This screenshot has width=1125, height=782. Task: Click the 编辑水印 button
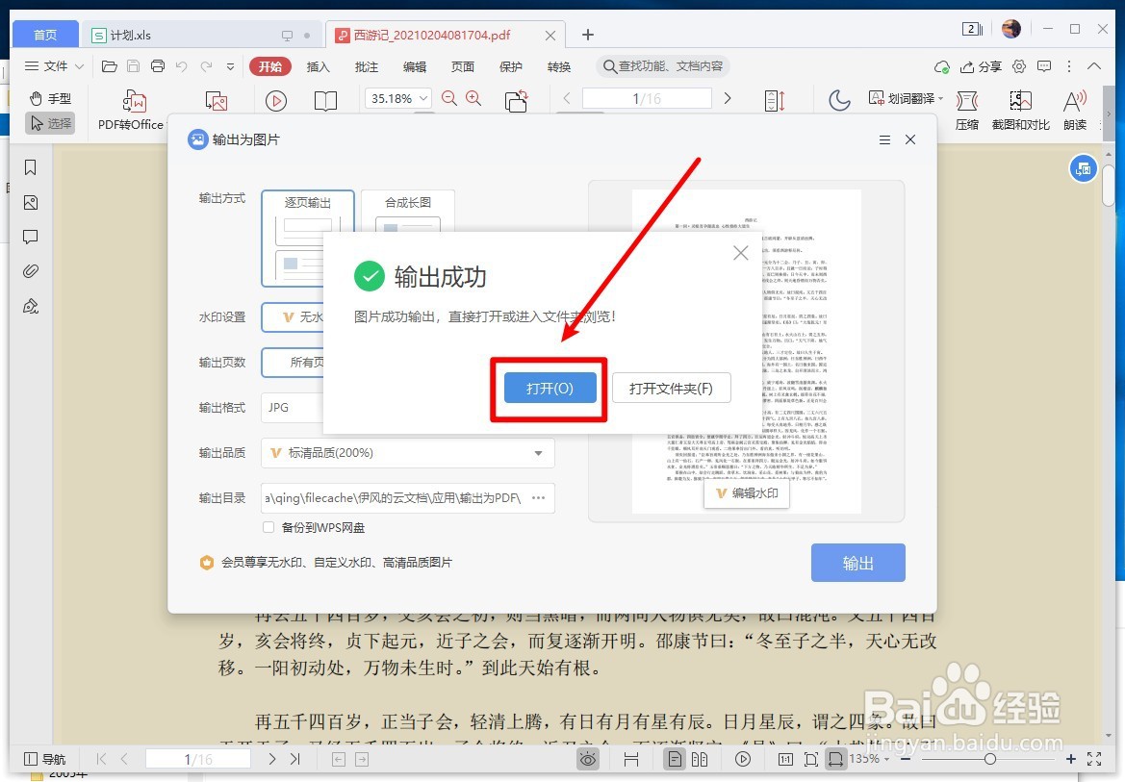coord(747,493)
